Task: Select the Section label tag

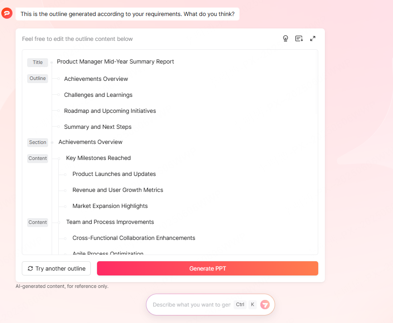Action: [x=37, y=142]
